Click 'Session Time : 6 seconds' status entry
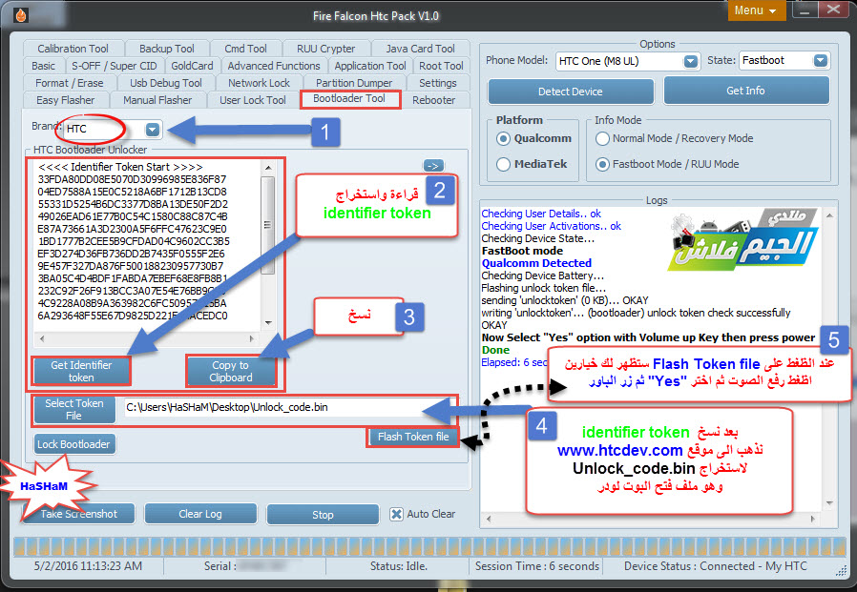857x592 pixels. coord(536,566)
